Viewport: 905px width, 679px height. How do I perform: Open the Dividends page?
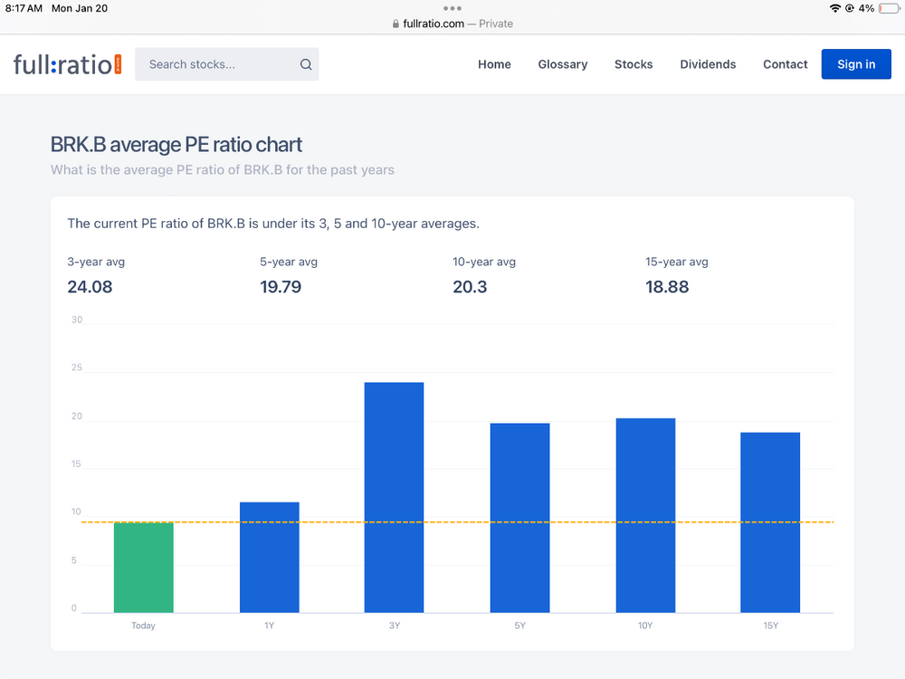tap(708, 64)
